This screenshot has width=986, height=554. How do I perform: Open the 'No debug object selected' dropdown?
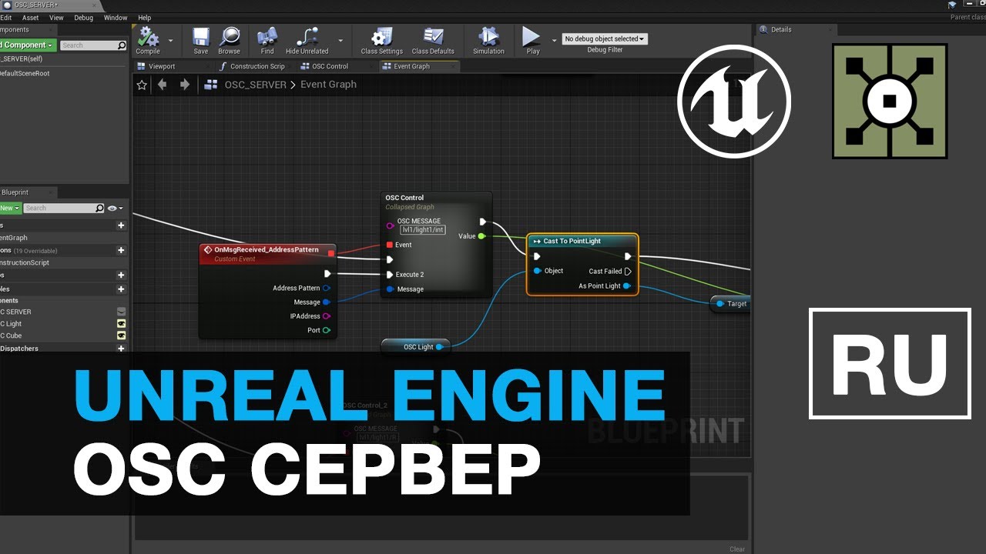pyautogui.click(x=605, y=38)
